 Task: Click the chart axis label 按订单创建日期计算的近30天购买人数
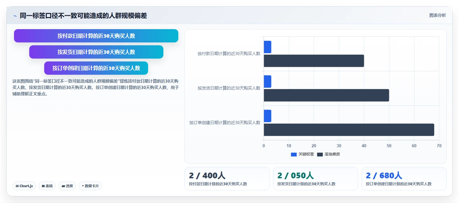[x=225, y=123]
